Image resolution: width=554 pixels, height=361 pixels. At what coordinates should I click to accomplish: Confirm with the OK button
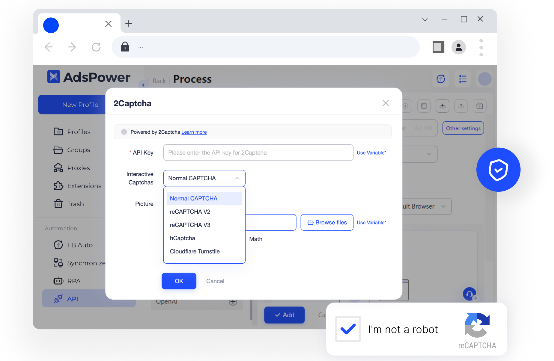point(179,281)
